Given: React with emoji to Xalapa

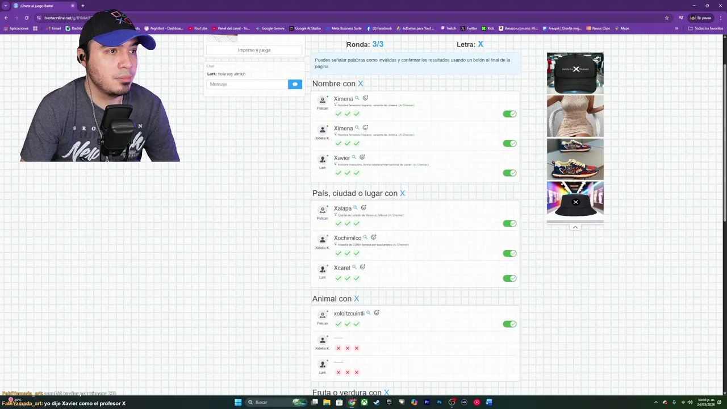Looking at the screenshot, I should tap(363, 208).
